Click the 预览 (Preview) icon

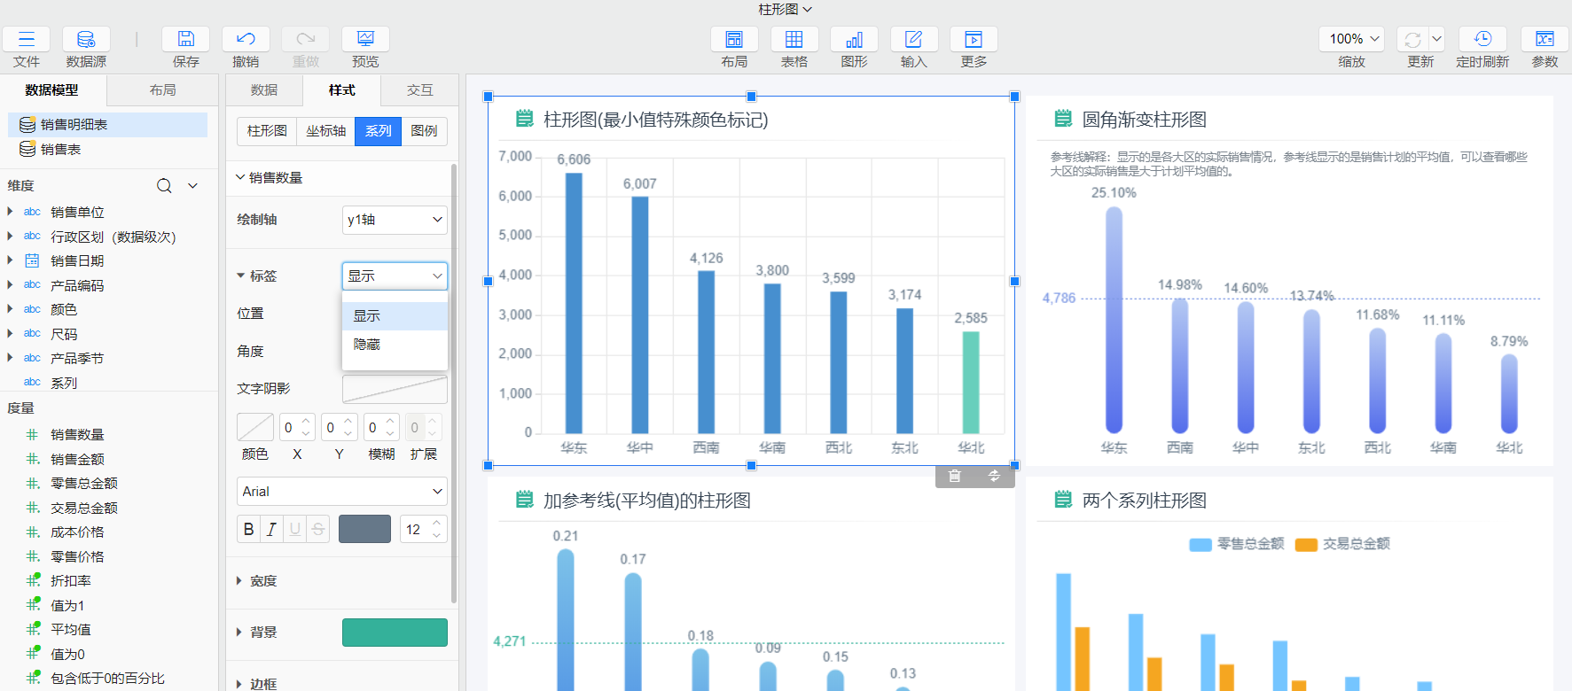(365, 39)
